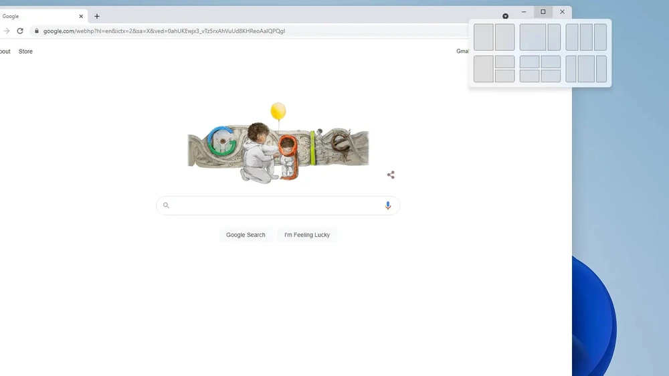669x376 pixels.
Task: Click the Google search input field
Action: click(x=278, y=205)
